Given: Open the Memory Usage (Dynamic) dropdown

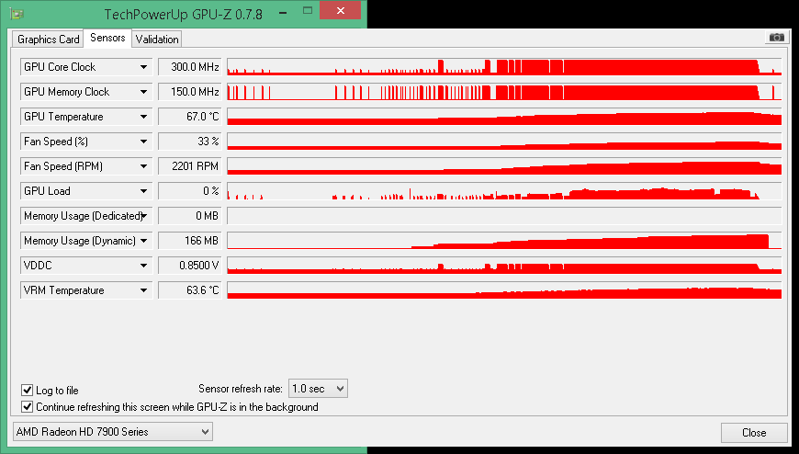Looking at the screenshot, I should [x=86, y=241].
